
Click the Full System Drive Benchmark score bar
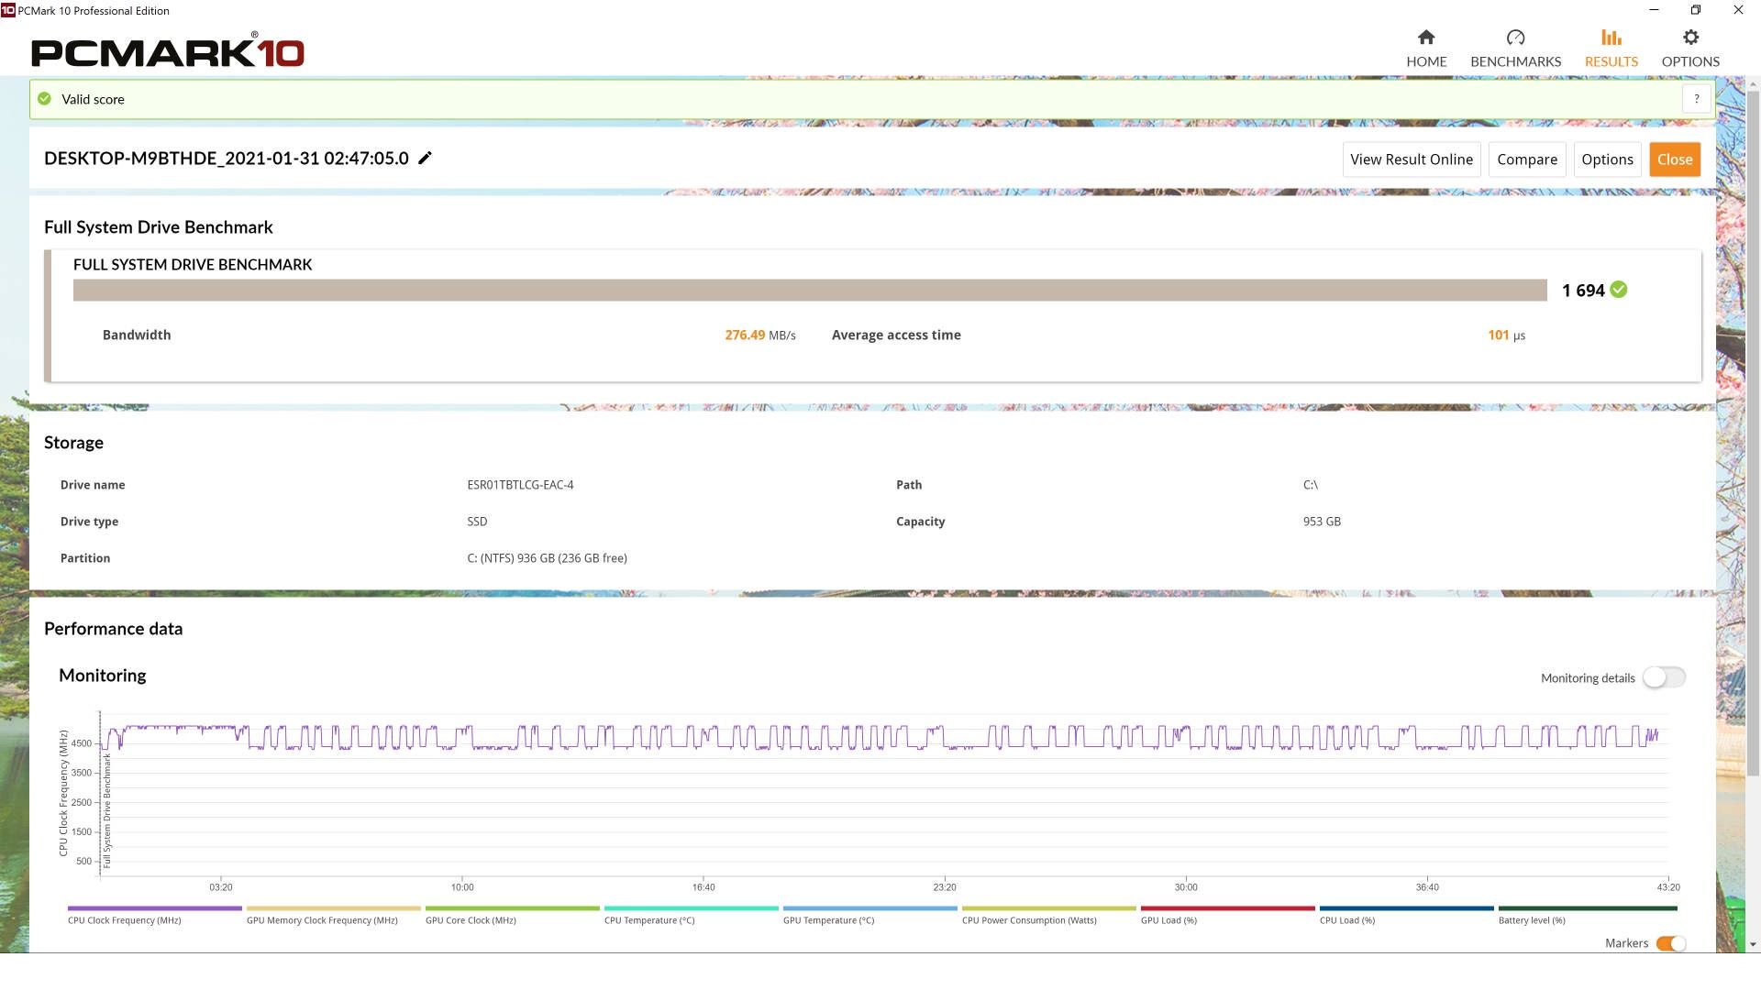(810, 290)
